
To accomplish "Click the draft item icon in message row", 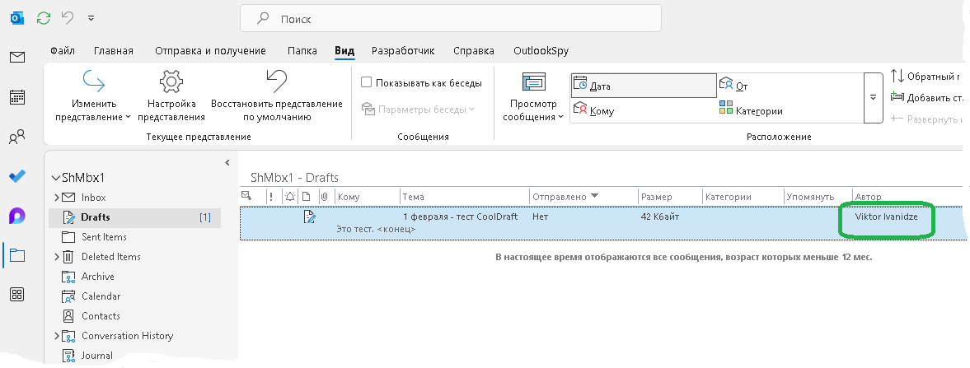I will [x=309, y=217].
